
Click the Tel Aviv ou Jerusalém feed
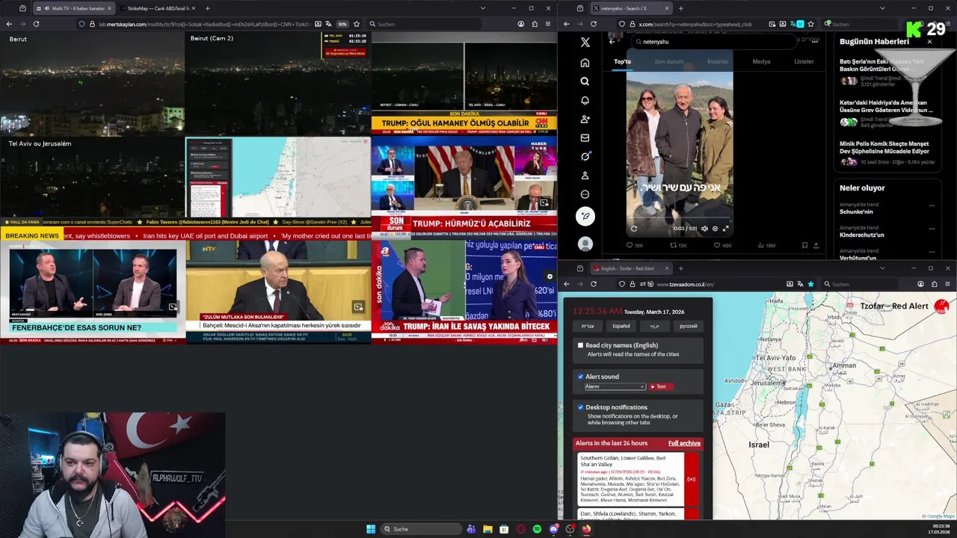pos(92,176)
